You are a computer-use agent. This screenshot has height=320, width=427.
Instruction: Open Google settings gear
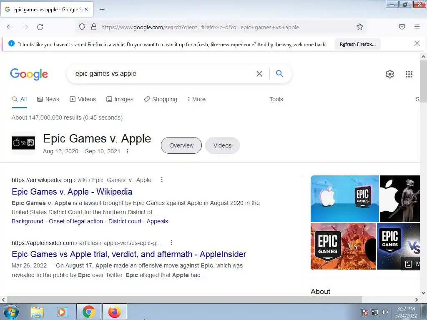[x=390, y=74]
